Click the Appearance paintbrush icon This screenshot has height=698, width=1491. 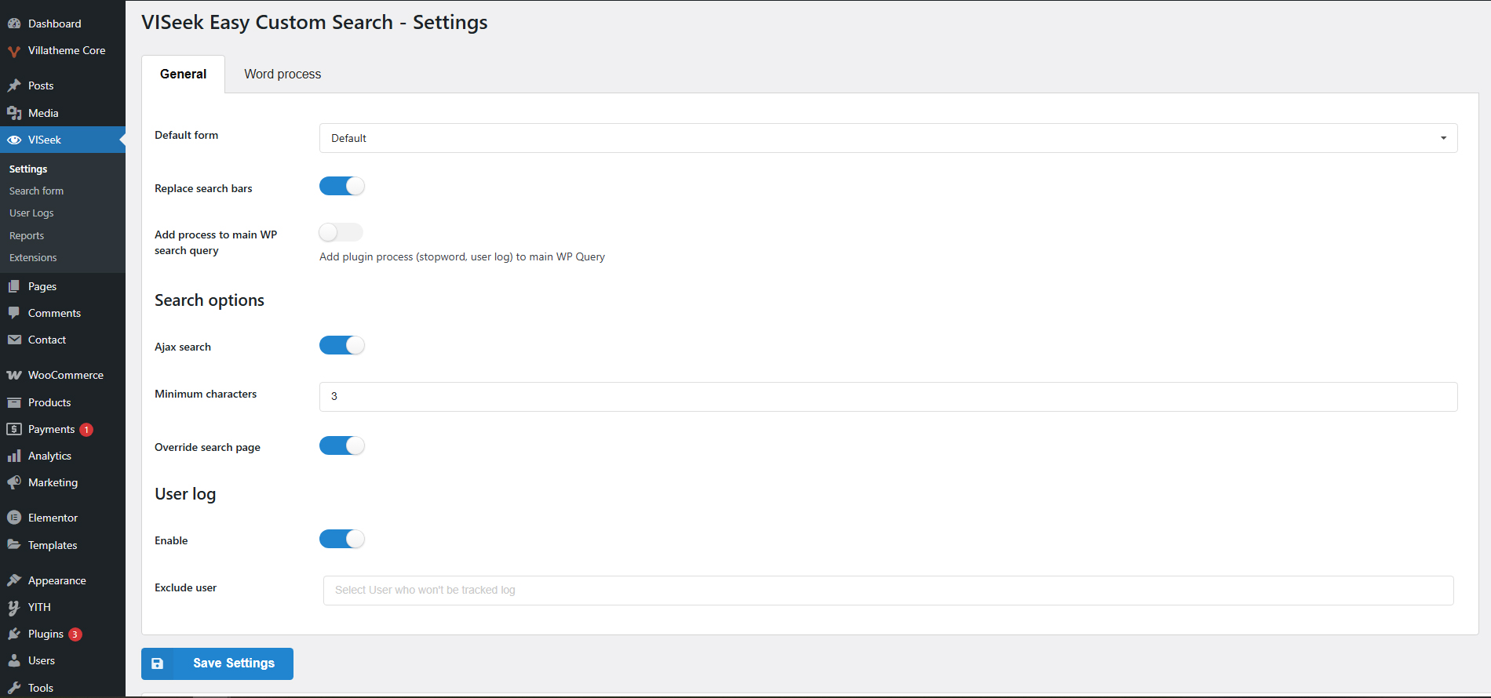(x=14, y=580)
